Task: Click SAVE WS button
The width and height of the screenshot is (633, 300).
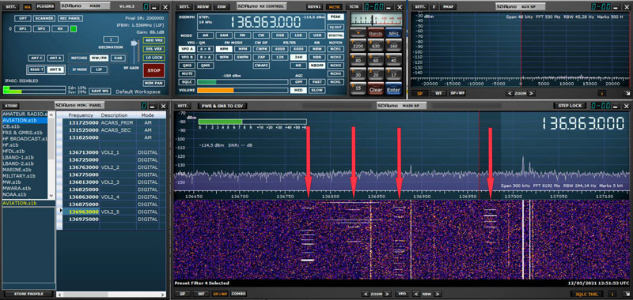Action: pos(100,91)
